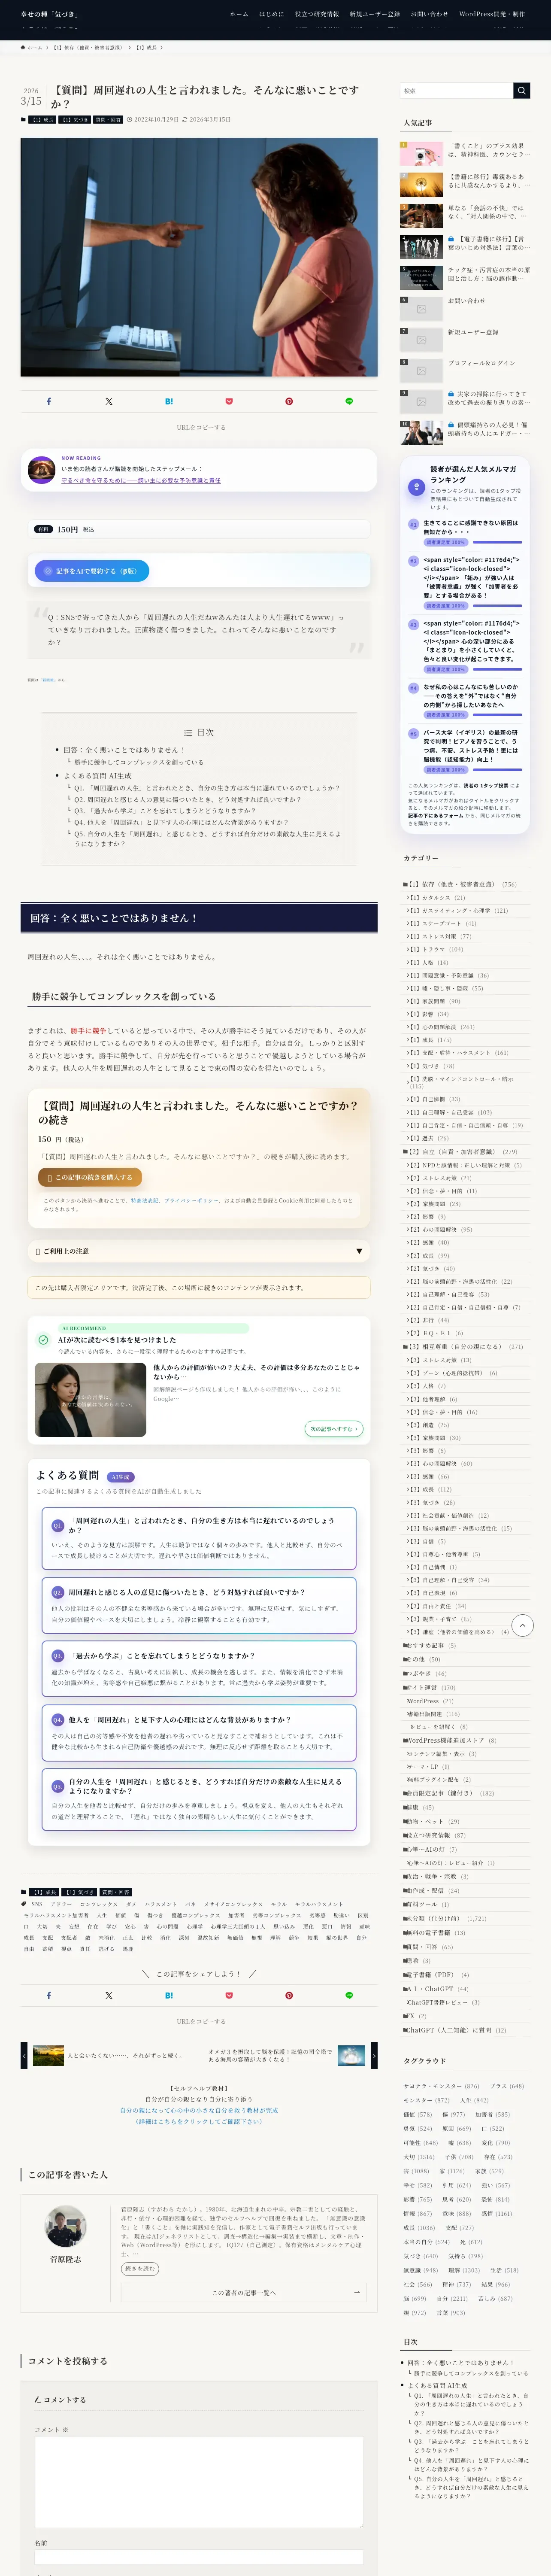The image size is (551, 2576).
Task: Click the Hatena B! icon under この記事をシェアしよう！
Action: pos(169,1995)
